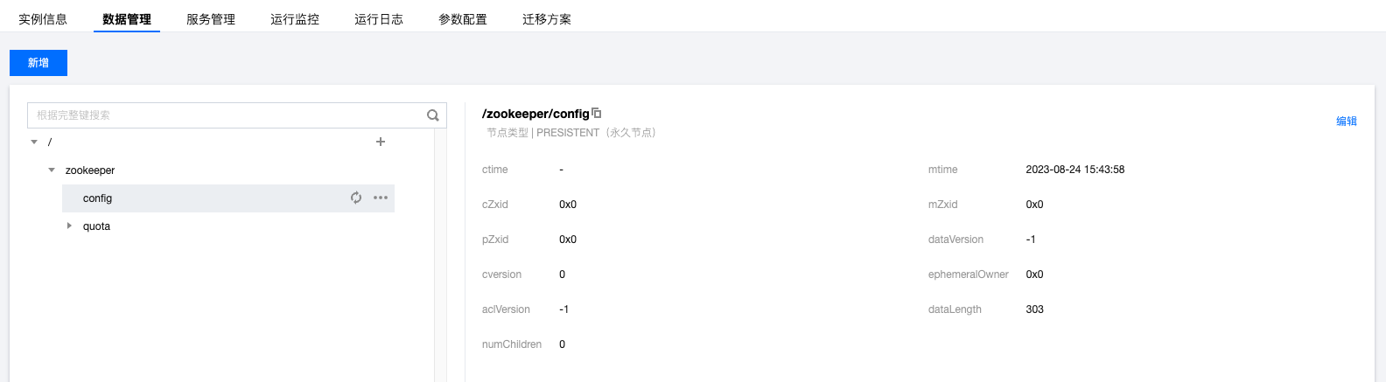This screenshot has width=1386, height=382.
Task: Collapse the zookeeper tree node
Action: [x=52, y=170]
